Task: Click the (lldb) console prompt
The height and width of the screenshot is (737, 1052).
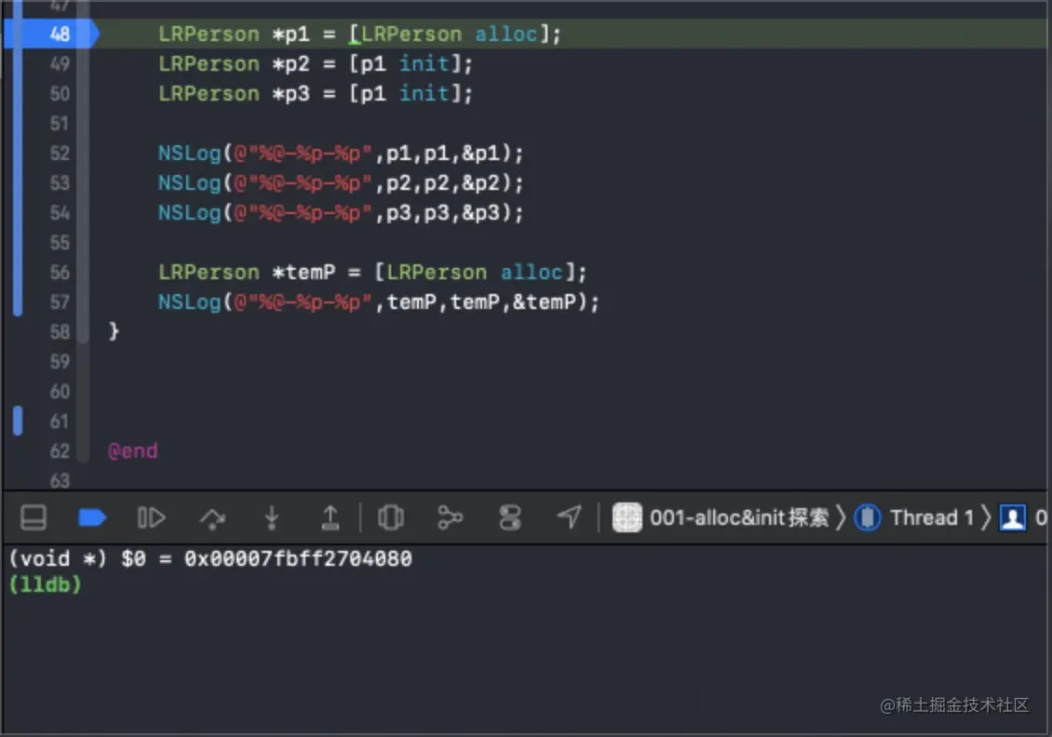Action: (45, 584)
